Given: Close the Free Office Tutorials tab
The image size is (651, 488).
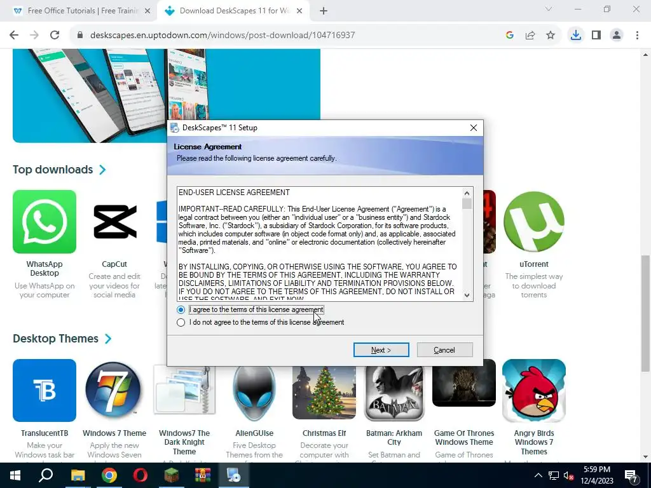Looking at the screenshot, I should click(x=147, y=11).
